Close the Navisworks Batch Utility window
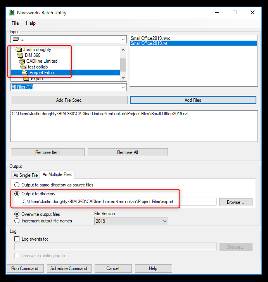 pos(252,12)
